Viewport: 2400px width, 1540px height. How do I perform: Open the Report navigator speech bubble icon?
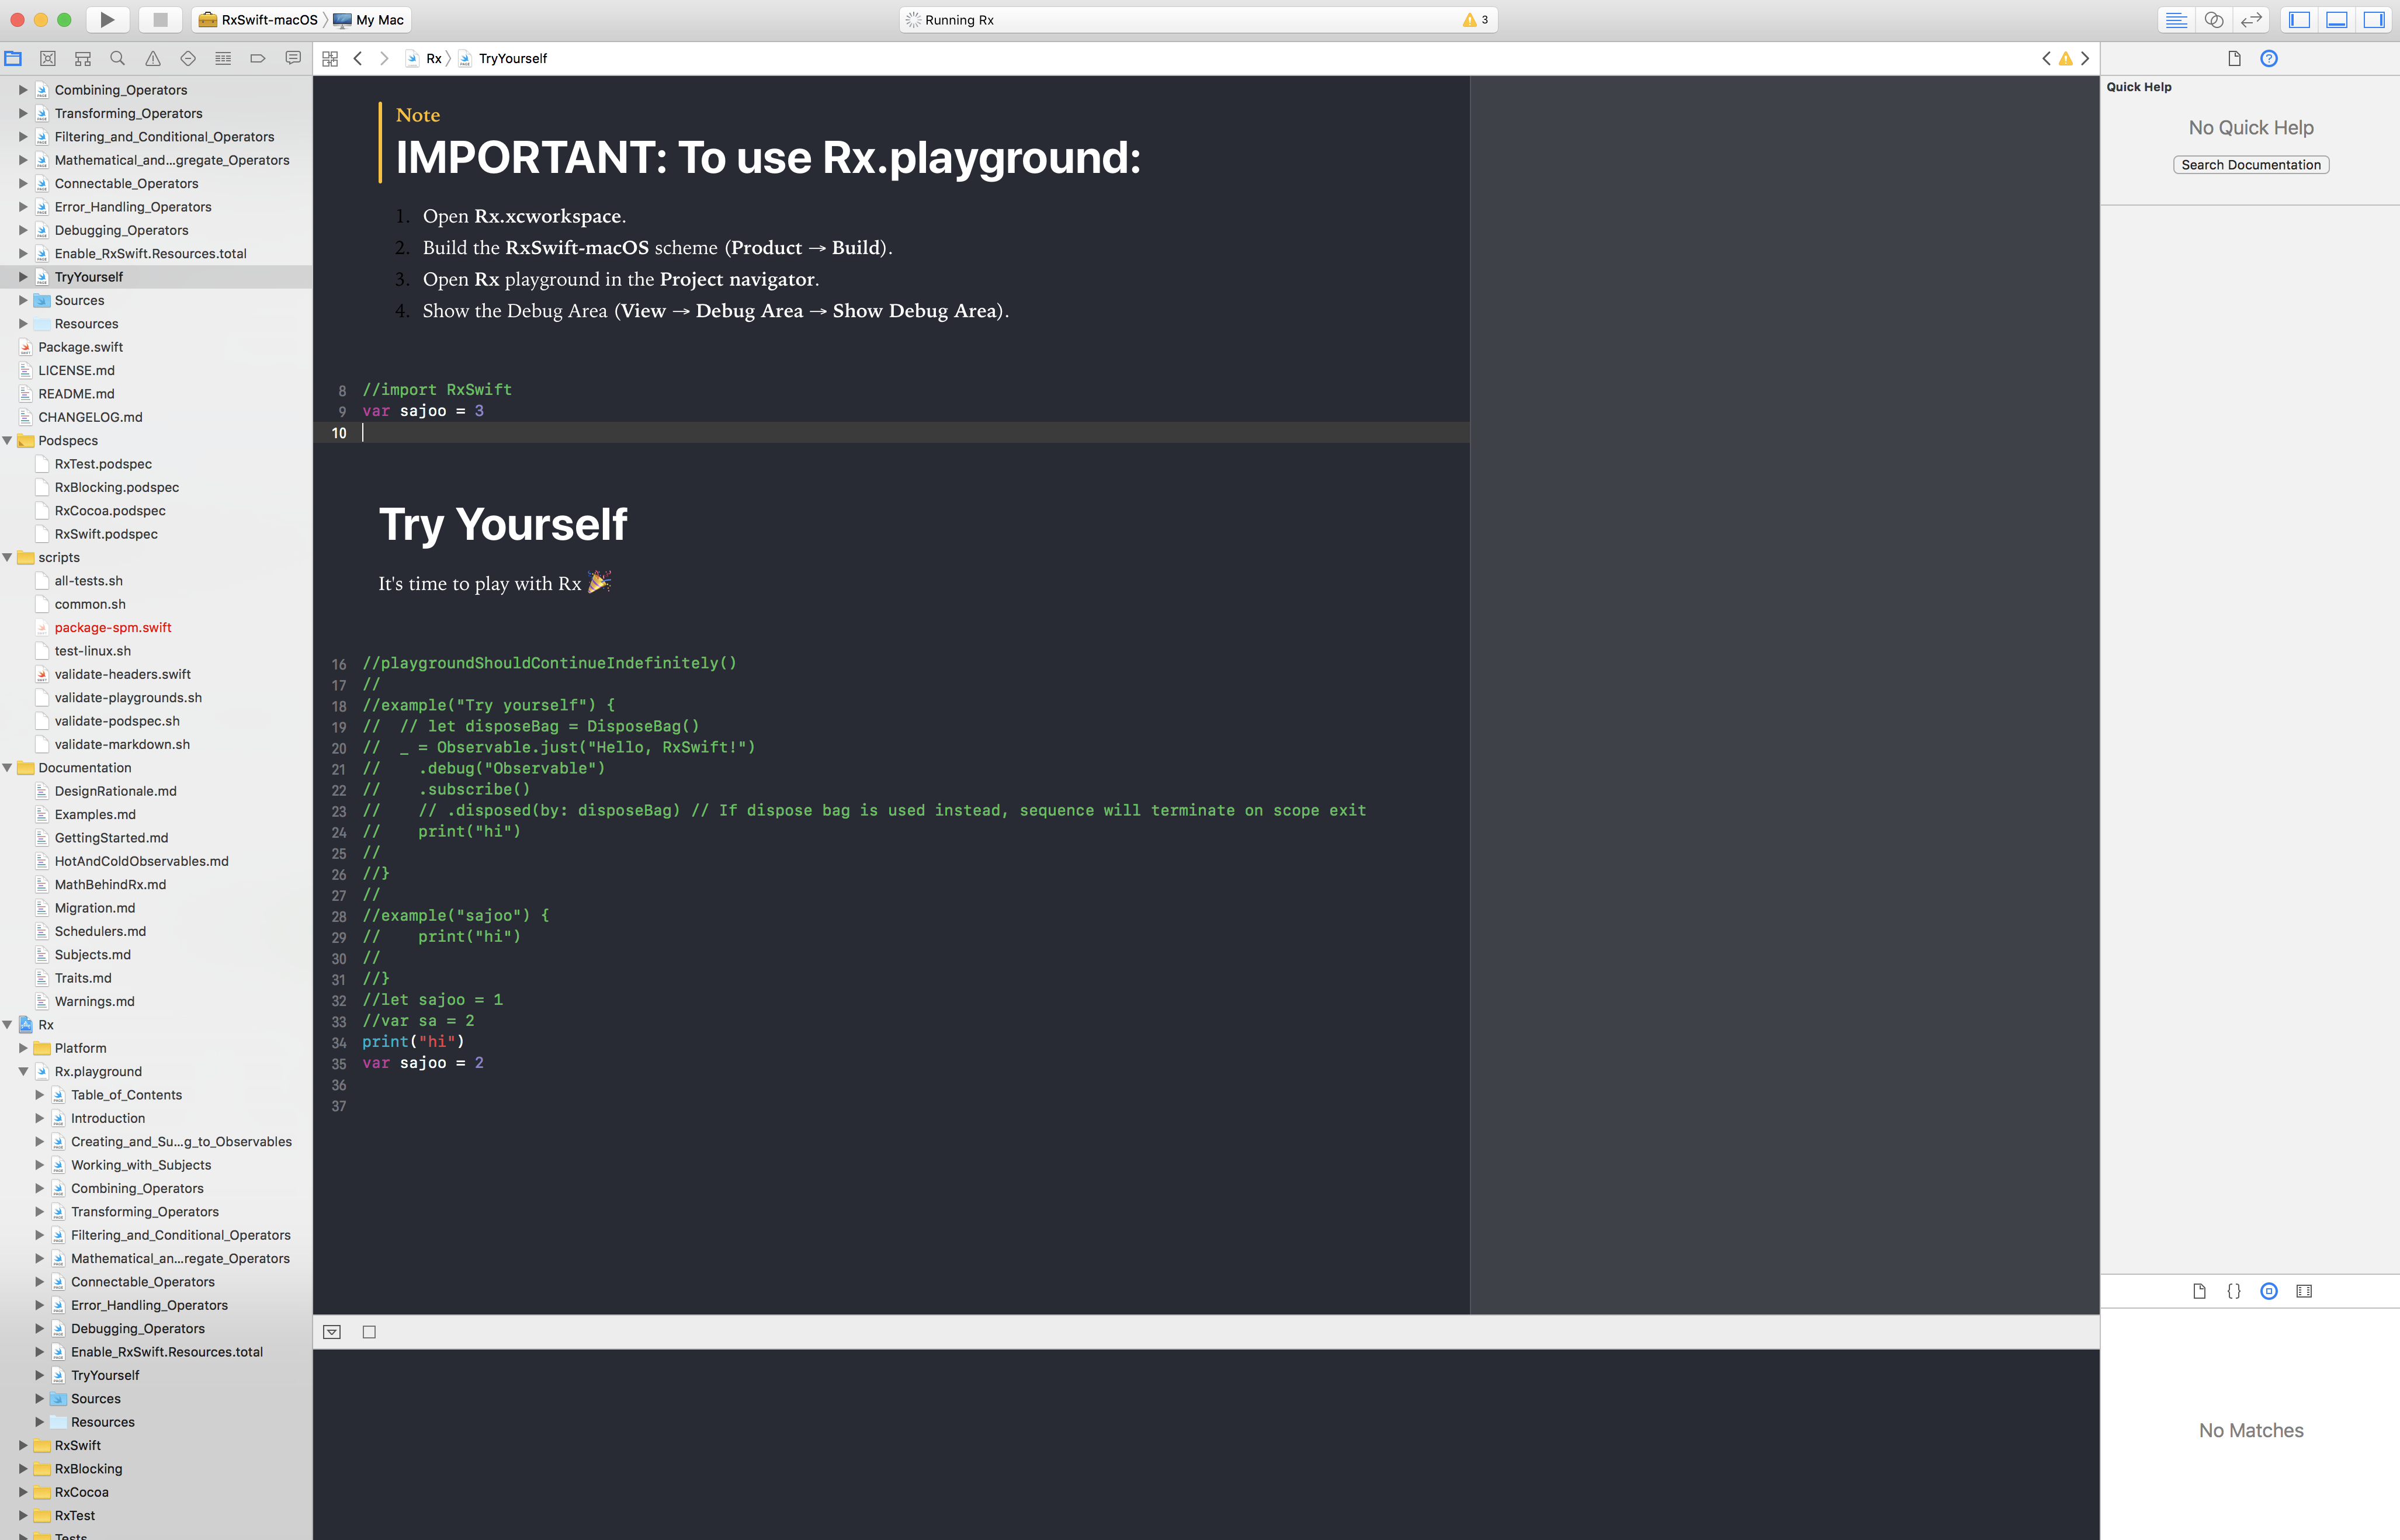(293, 58)
